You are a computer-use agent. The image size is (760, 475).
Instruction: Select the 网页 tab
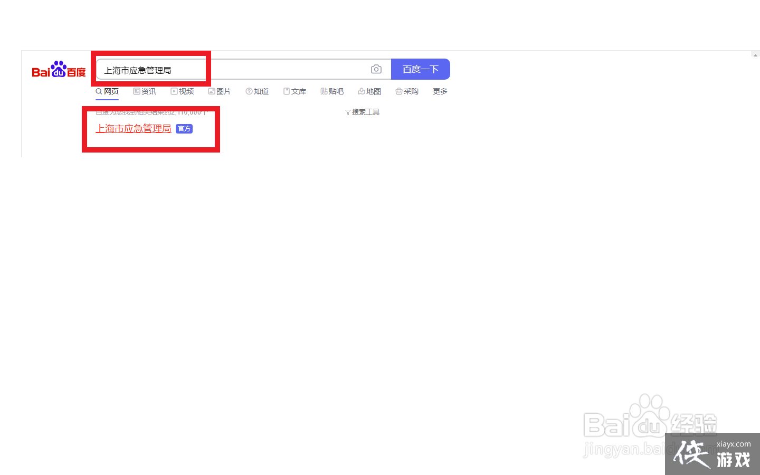(107, 91)
